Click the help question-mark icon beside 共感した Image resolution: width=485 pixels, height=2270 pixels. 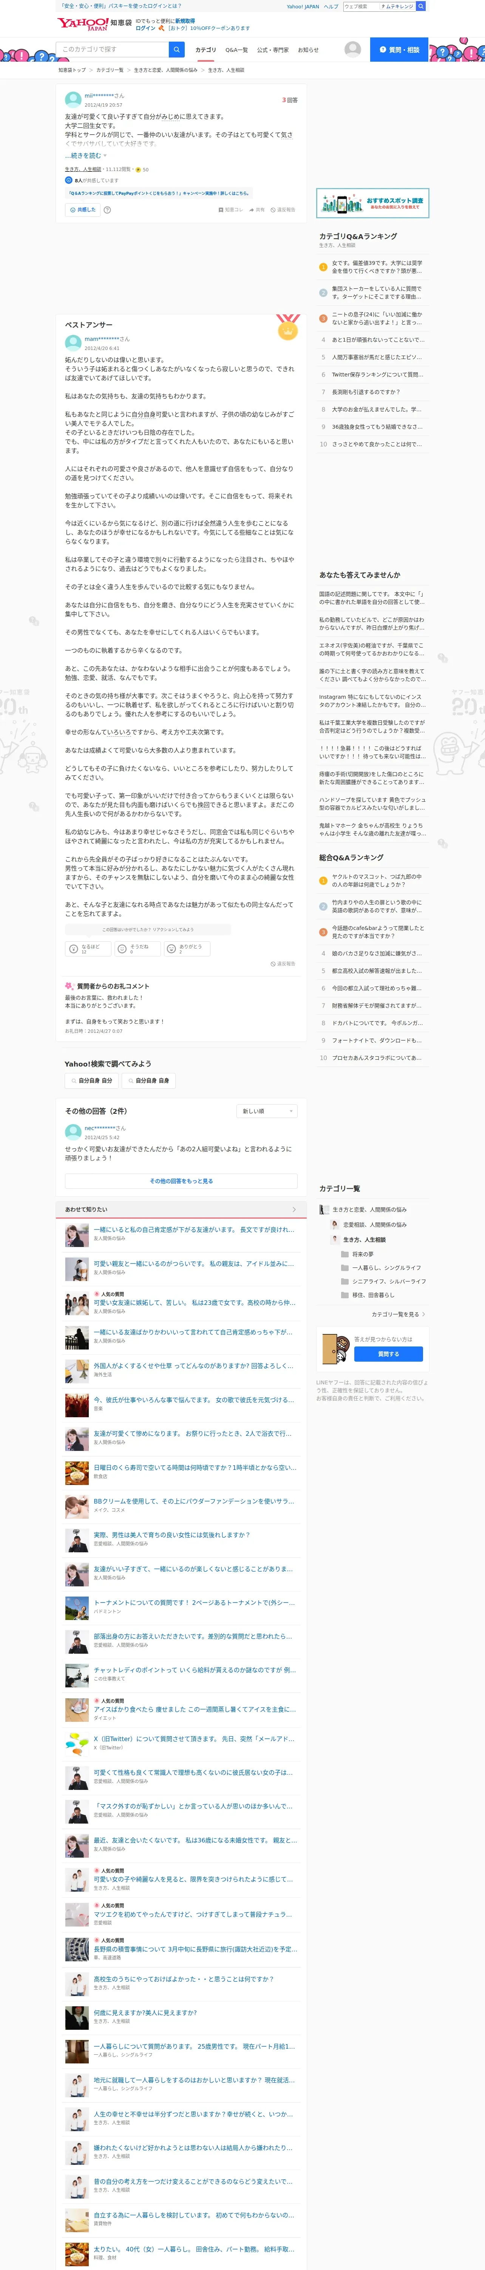(x=107, y=210)
